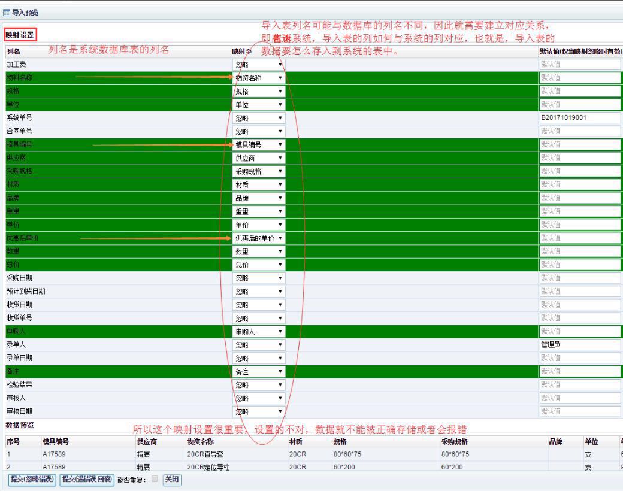Click 提交(忽略错误) button
Image resolution: width=623 pixels, height=491 pixels.
[32, 480]
